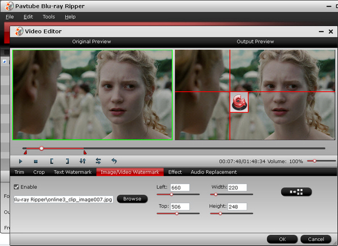Switch to the Audio Replacement tab
338x246 pixels.
214,172
